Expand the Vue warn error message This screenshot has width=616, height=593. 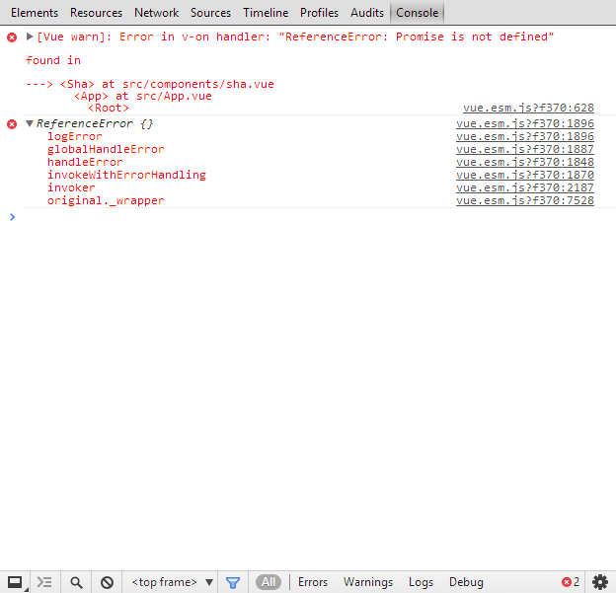(30, 37)
